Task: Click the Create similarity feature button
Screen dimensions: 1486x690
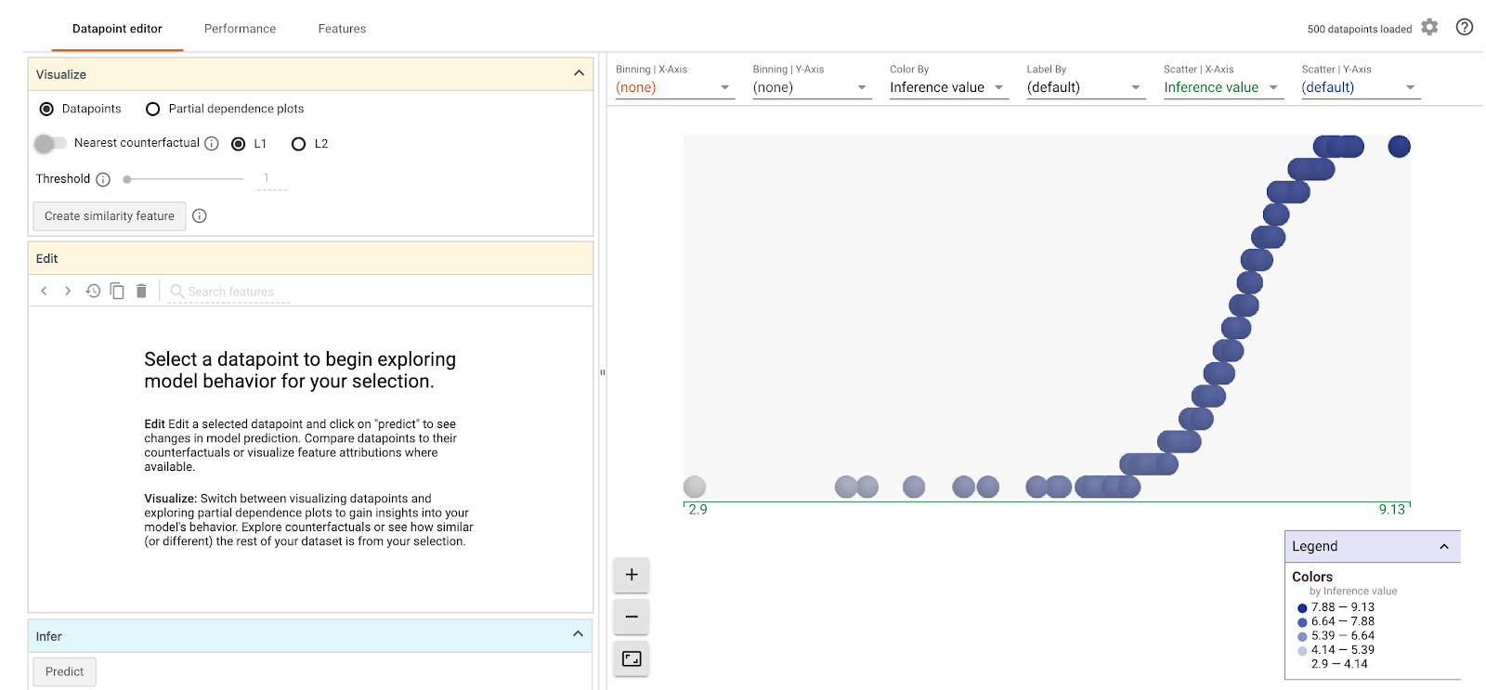Action: (110, 216)
